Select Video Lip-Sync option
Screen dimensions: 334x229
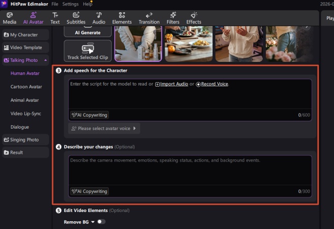[26, 113]
